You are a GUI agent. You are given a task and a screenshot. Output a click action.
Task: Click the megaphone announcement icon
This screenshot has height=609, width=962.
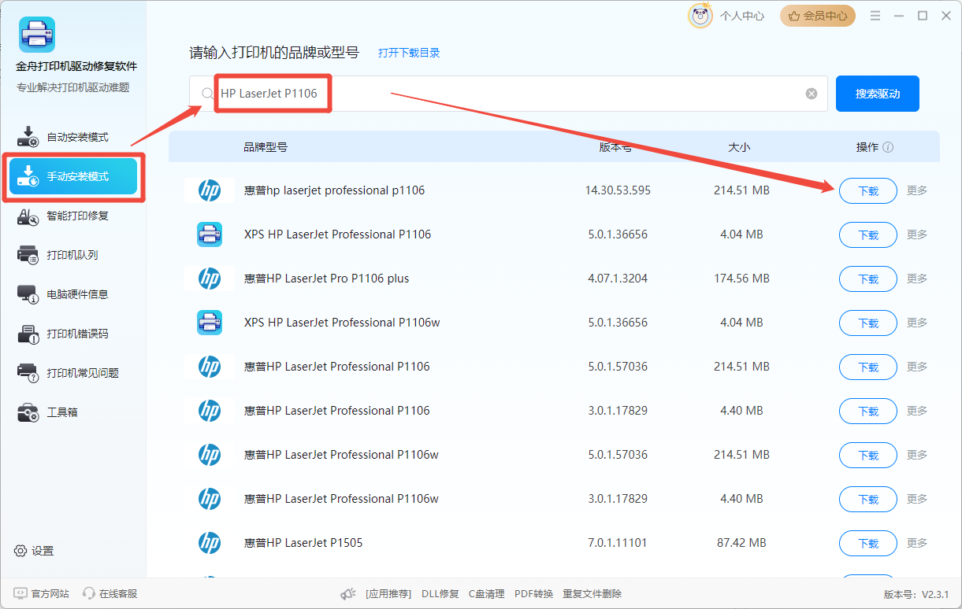click(x=347, y=594)
